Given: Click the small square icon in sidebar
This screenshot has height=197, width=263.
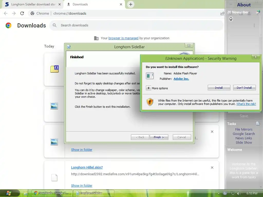Looking at the screenshot, I should [x=231, y=19].
